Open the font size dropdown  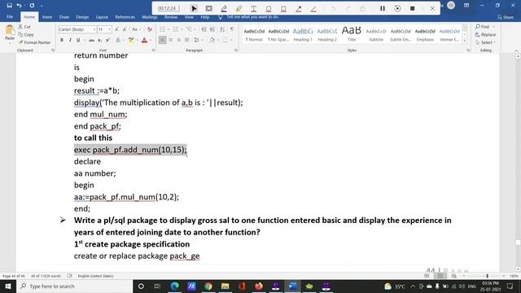click(109, 29)
